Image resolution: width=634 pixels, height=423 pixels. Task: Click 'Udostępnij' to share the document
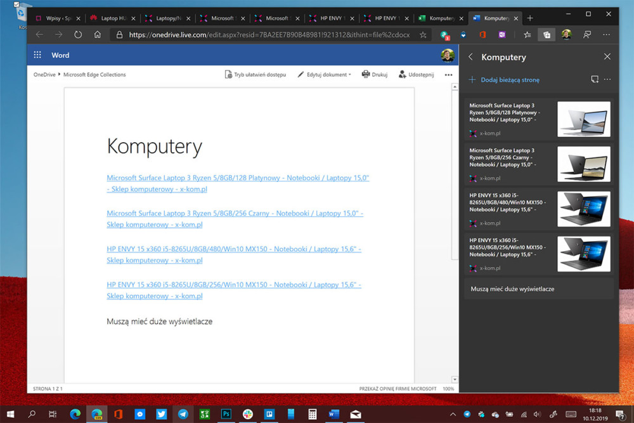[416, 74]
